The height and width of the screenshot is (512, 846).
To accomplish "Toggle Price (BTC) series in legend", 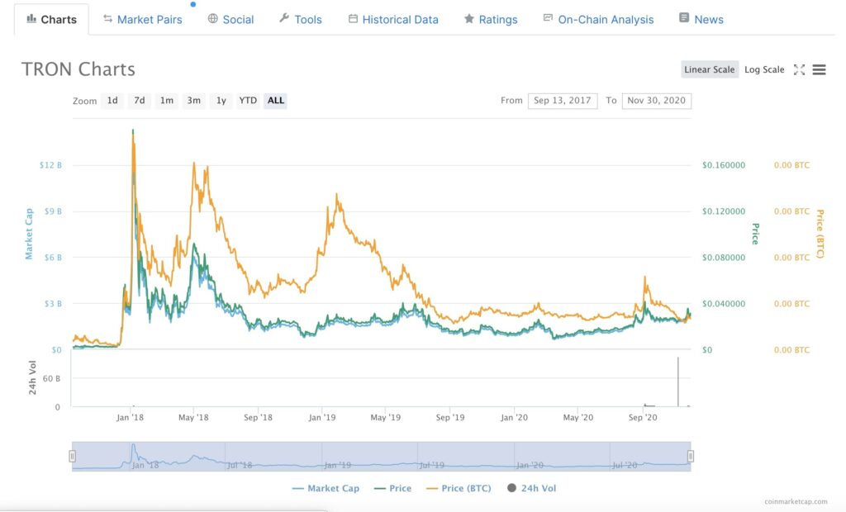I will (x=459, y=488).
